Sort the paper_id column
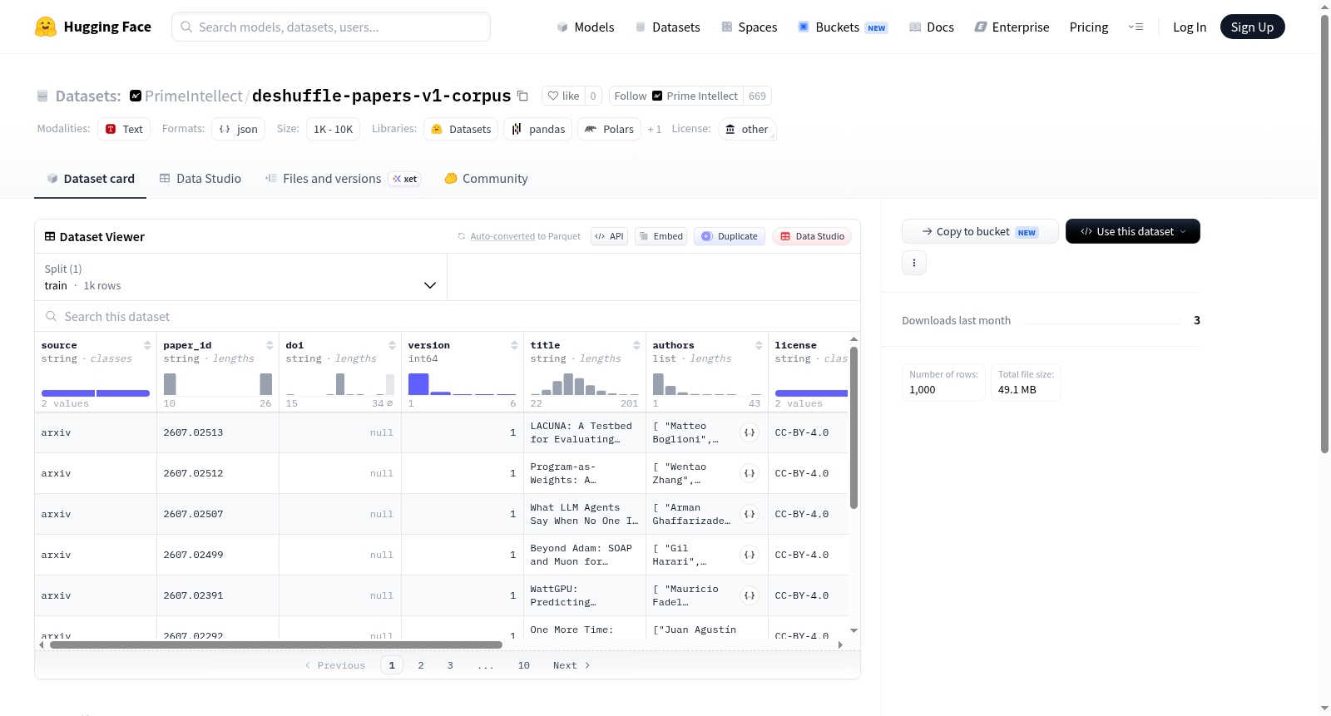This screenshot has height=716, width=1331. tap(270, 345)
